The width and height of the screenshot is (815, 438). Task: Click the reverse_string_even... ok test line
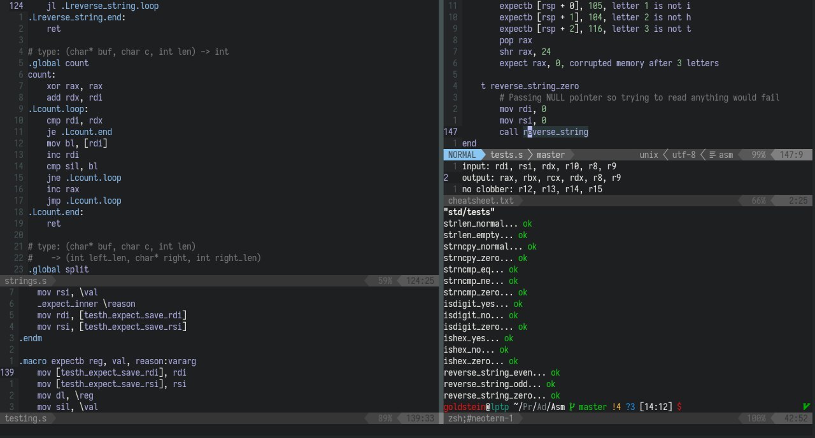(x=502, y=372)
